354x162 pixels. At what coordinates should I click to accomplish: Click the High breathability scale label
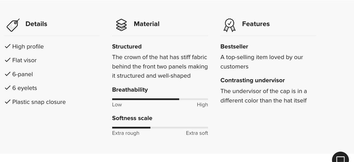tap(202, 105)
